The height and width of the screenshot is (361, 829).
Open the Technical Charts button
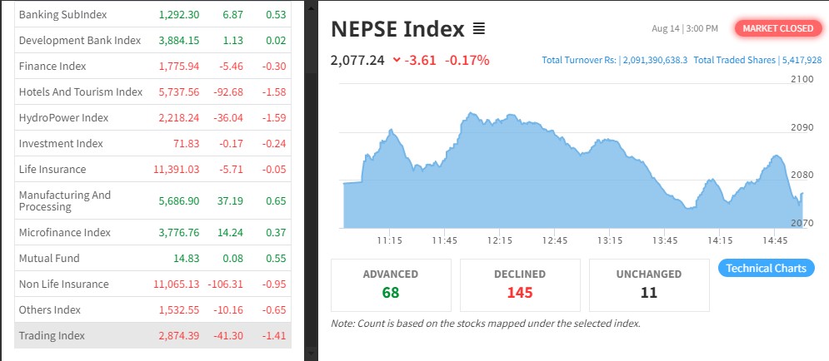pyautogui.click(x=766, y=268)
